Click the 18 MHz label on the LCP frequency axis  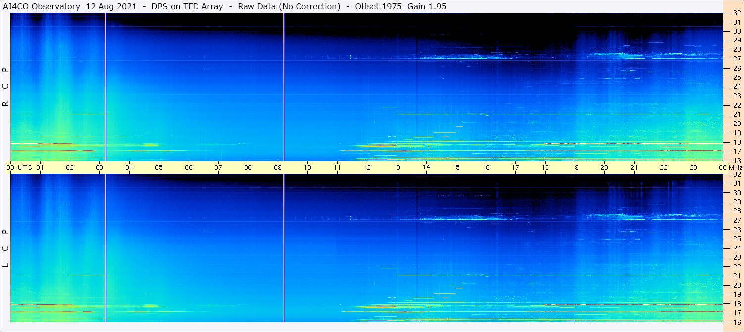tap(736, 303)
